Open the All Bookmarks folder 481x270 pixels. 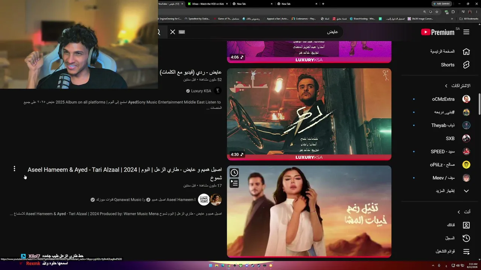click(x=469, y=19)
